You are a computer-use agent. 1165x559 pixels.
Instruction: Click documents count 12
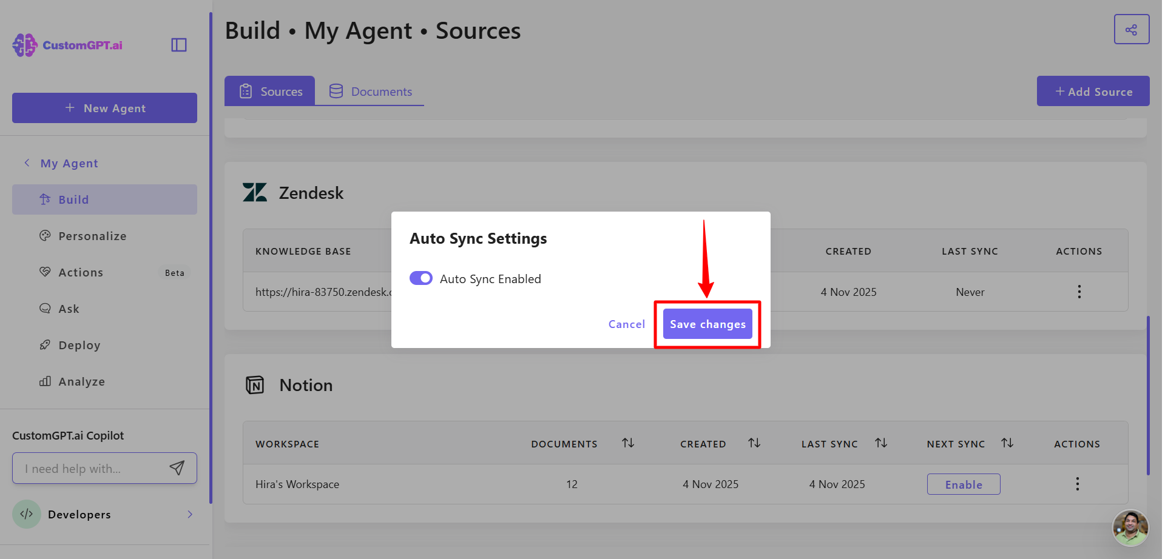point(572,484)
